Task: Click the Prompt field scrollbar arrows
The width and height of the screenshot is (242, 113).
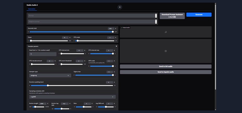Action: point(156,16)
